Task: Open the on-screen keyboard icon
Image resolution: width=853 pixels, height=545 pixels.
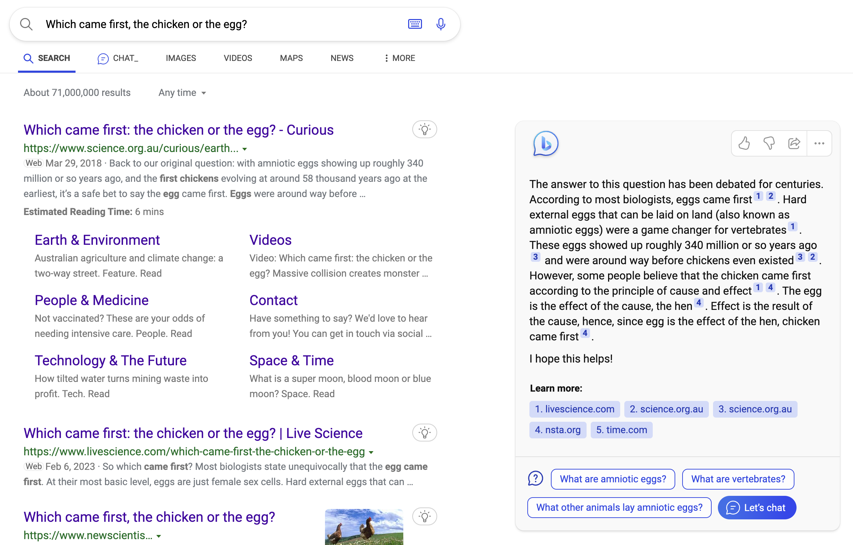Action: pyautogui.click(x=415, y=24)
